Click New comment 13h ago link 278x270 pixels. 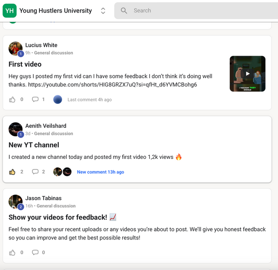point(101,172)
